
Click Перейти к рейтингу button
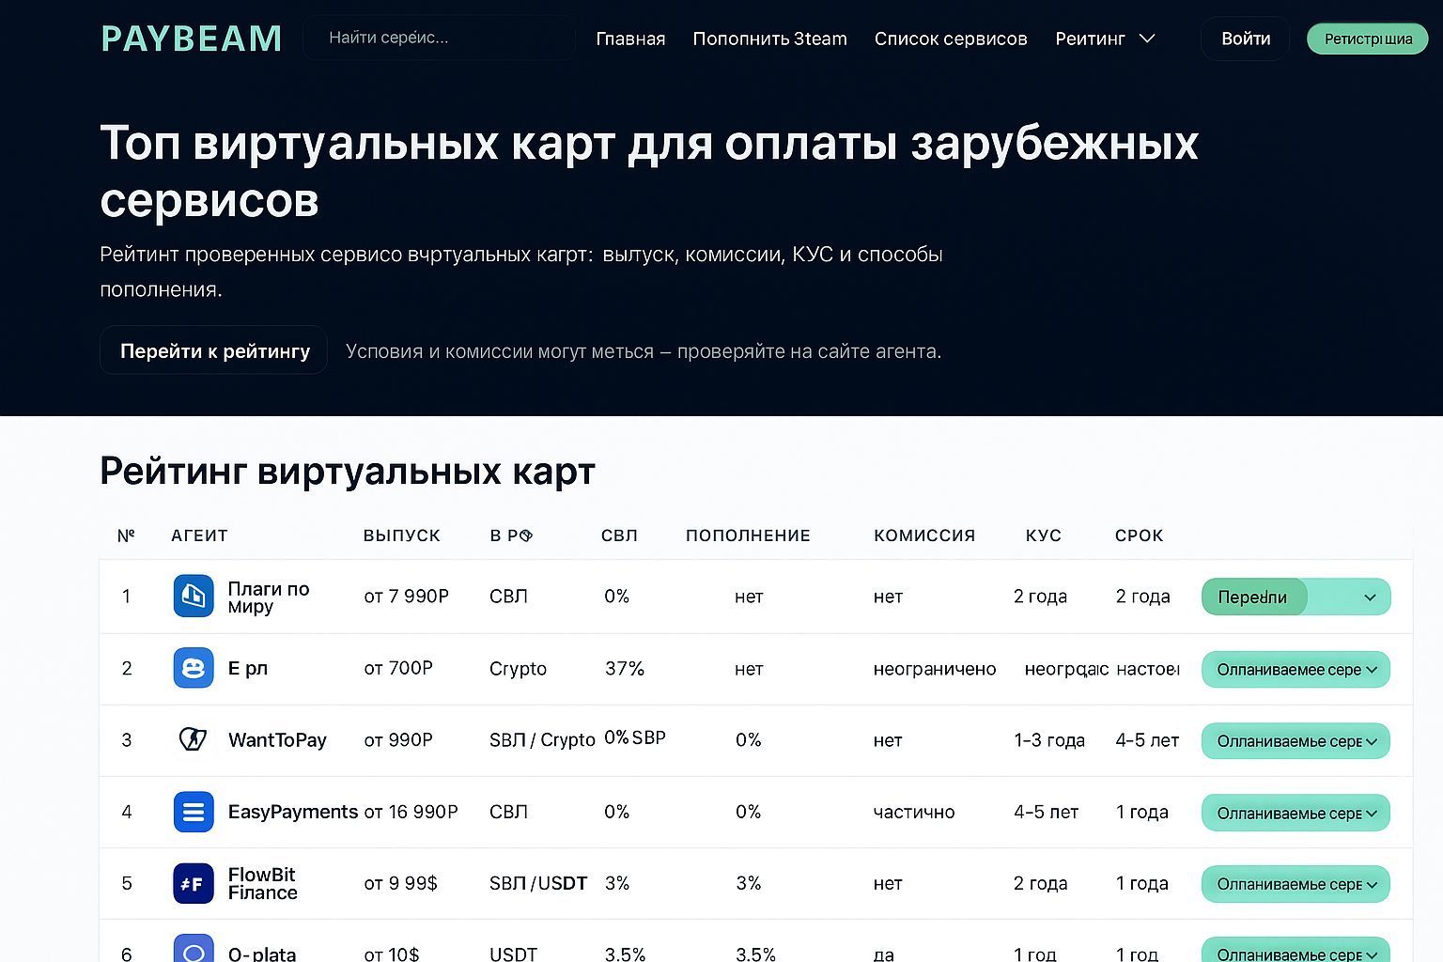coord(214,350)
